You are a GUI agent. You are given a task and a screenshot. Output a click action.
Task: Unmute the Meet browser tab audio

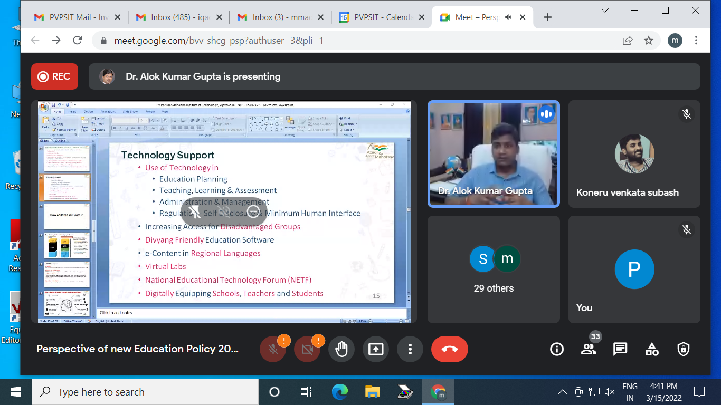point(508,17)
